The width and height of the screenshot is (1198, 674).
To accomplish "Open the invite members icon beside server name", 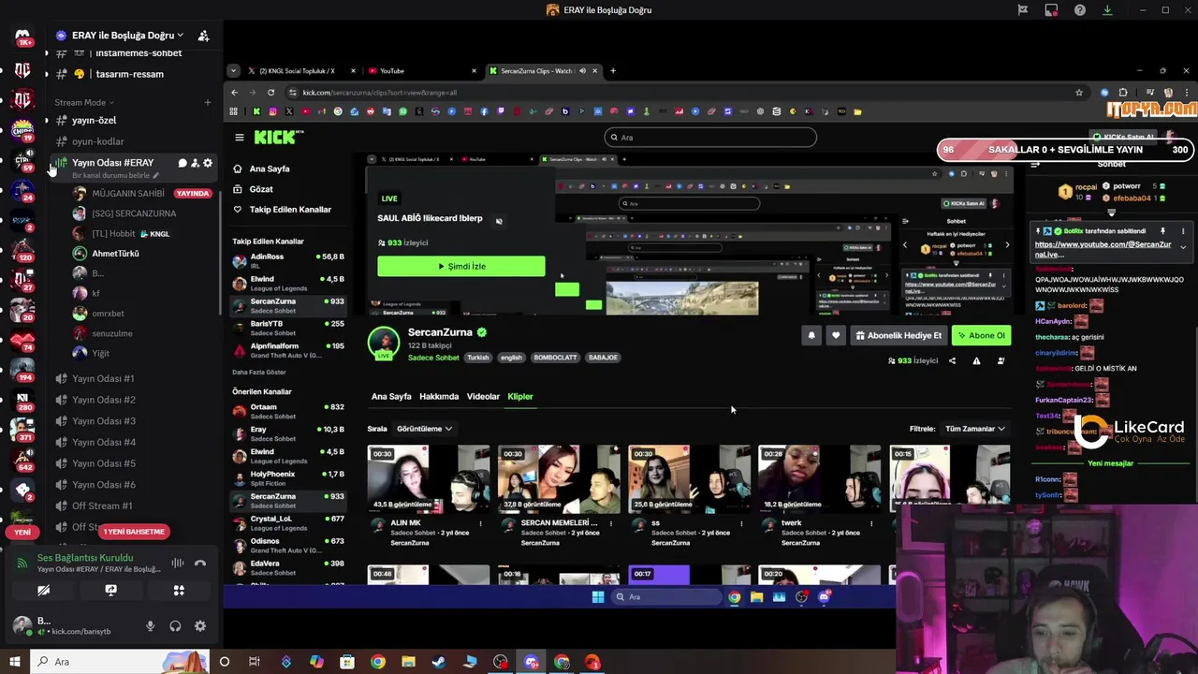I will pos(203,36).
